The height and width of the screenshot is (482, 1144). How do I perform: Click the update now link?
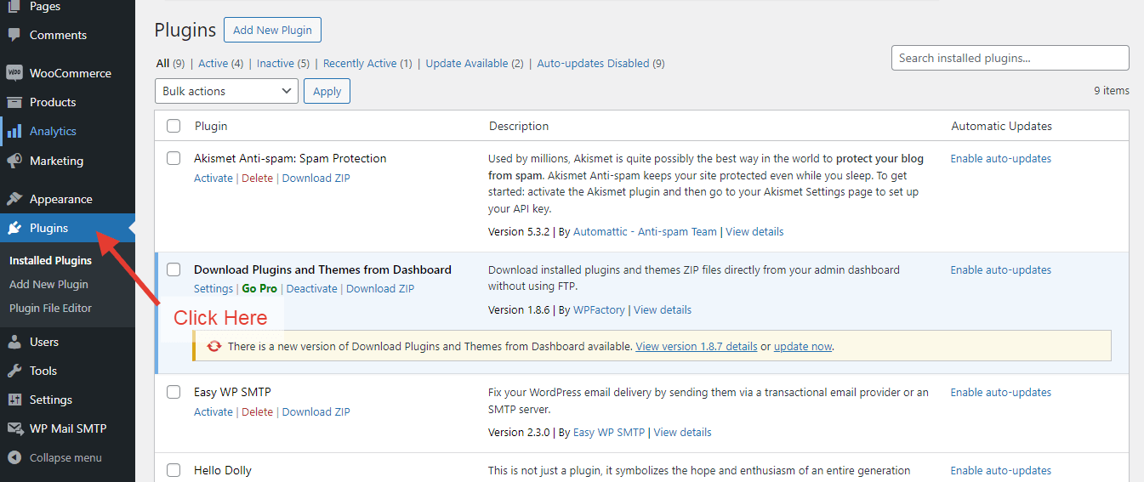[802, 346]
